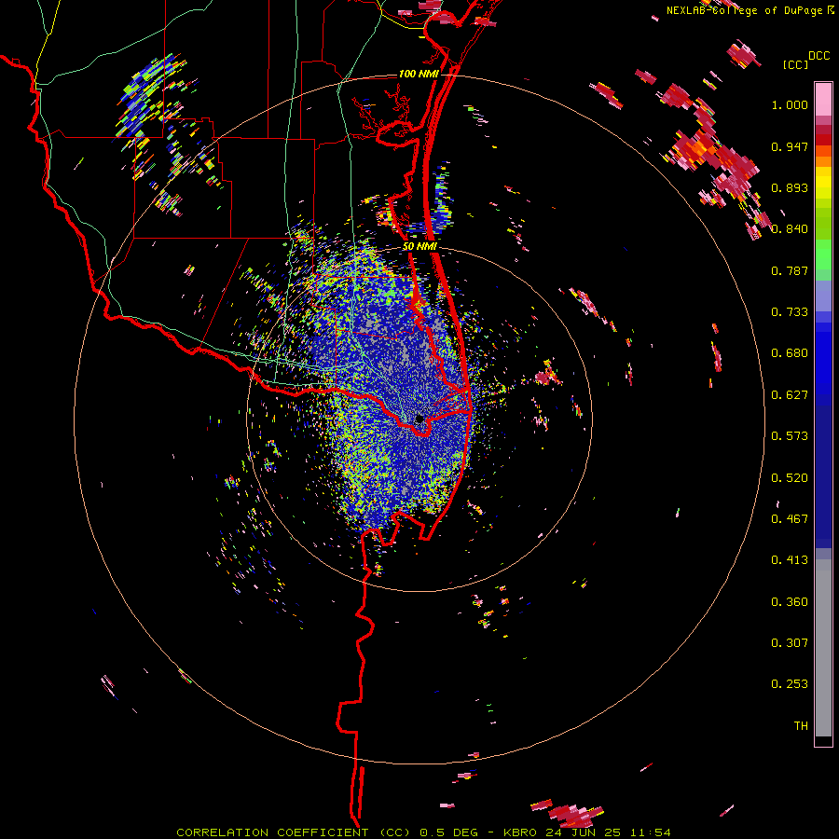Pick the gray color bar segment near 0.307

click(823, 648)
